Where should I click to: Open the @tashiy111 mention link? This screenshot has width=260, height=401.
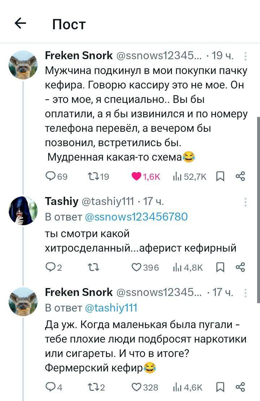click(x=110, y=308)
